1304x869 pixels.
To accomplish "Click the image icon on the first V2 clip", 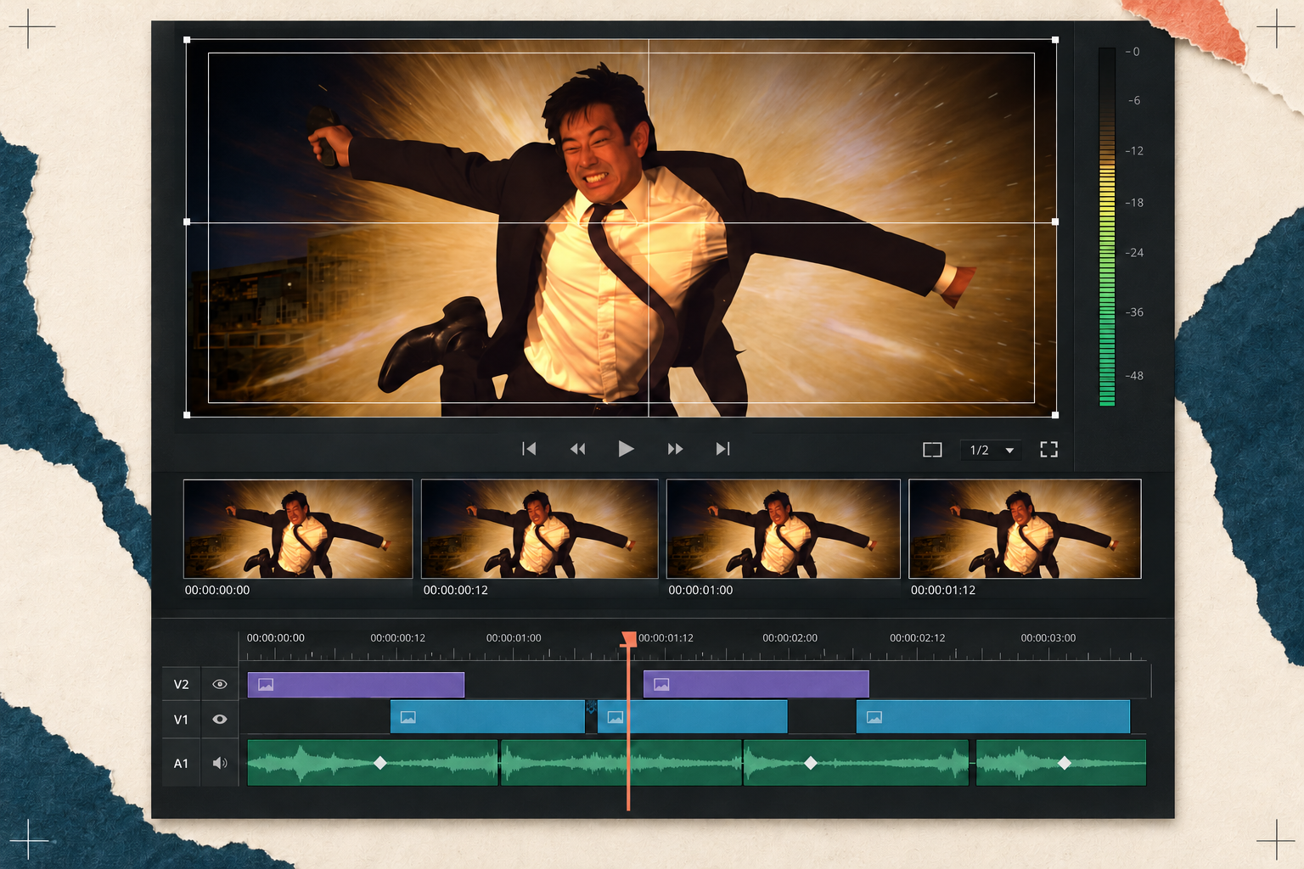I will click(x=266, y=685).
